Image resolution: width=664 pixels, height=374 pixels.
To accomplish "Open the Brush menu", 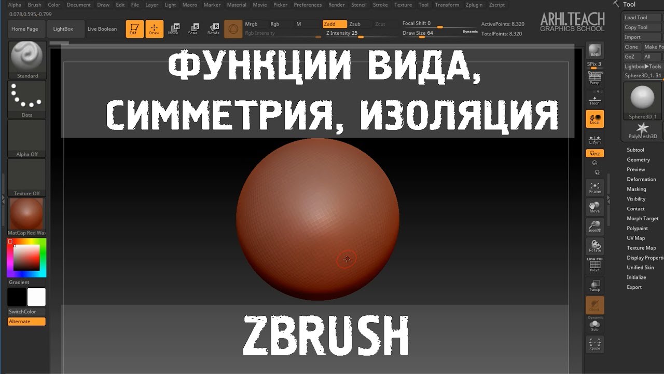I will (x=35, y=5).
